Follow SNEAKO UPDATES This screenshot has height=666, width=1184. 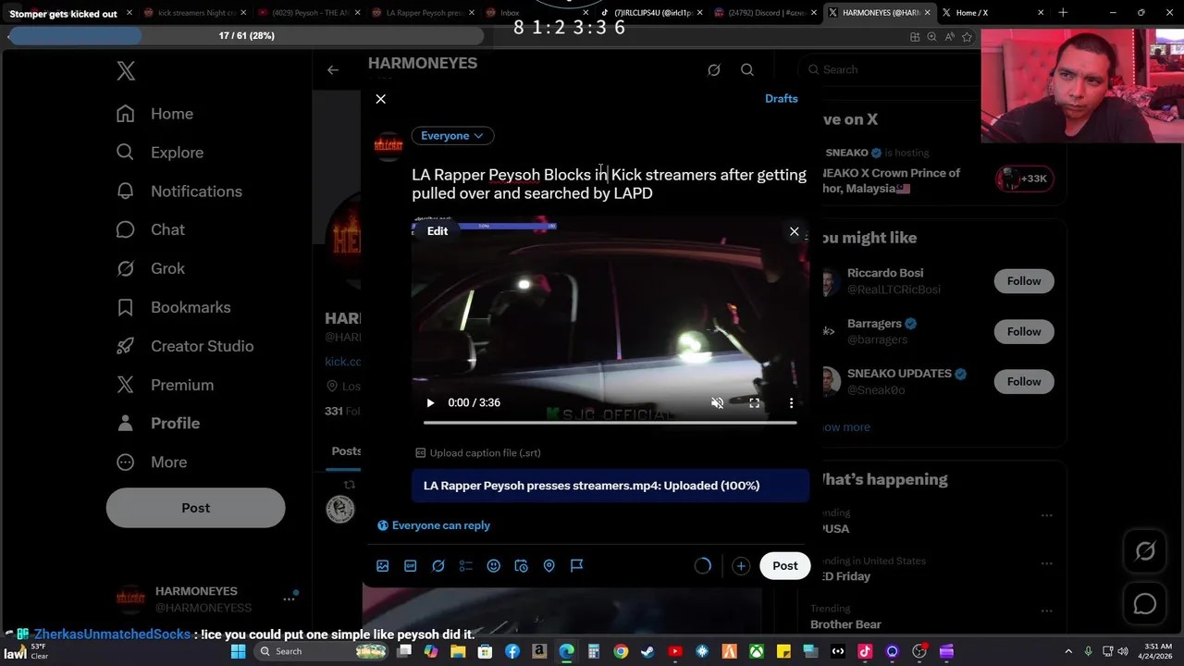click(1024, 381)
